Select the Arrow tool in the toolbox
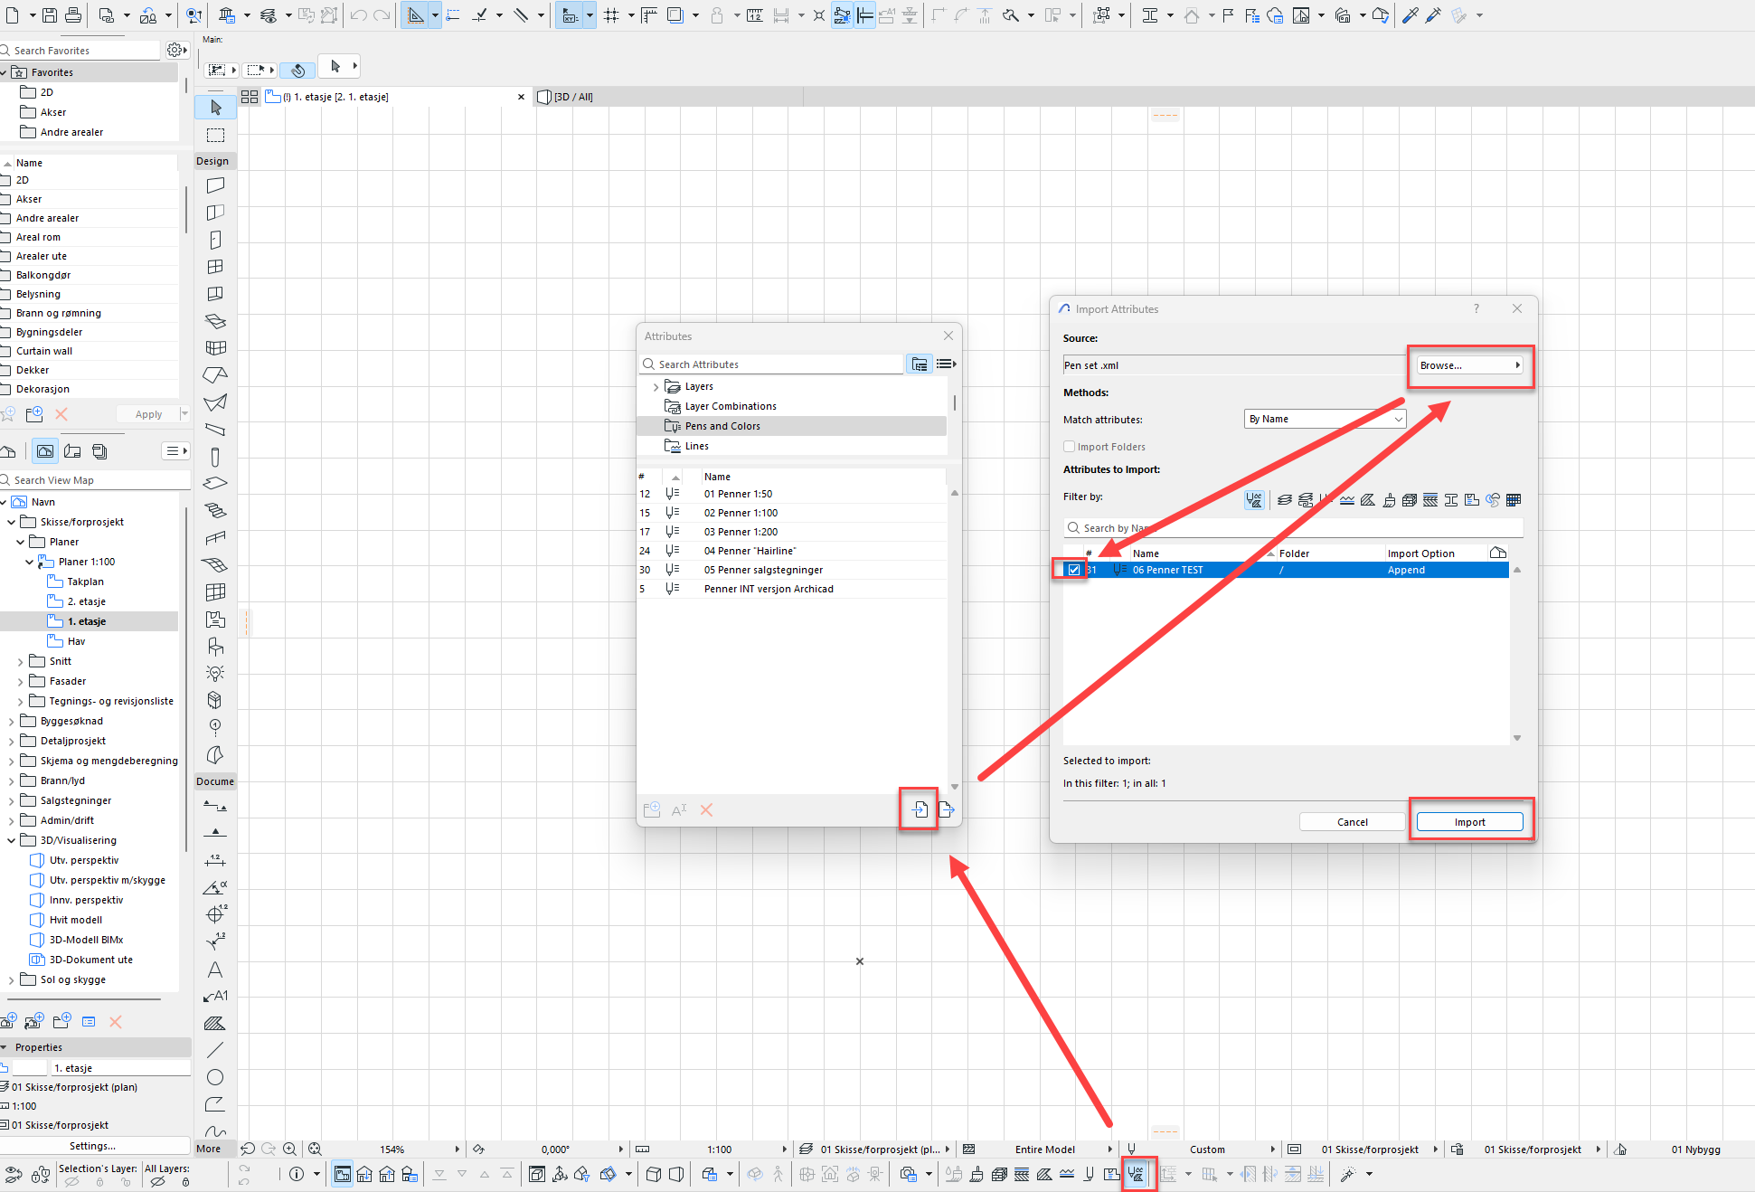The height and width of the screenshot is (1192, 1755). pos(215,108)
